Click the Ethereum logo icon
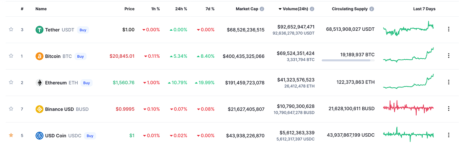Image resolution: width=459 pixels, height=148 pixels. 39,83
